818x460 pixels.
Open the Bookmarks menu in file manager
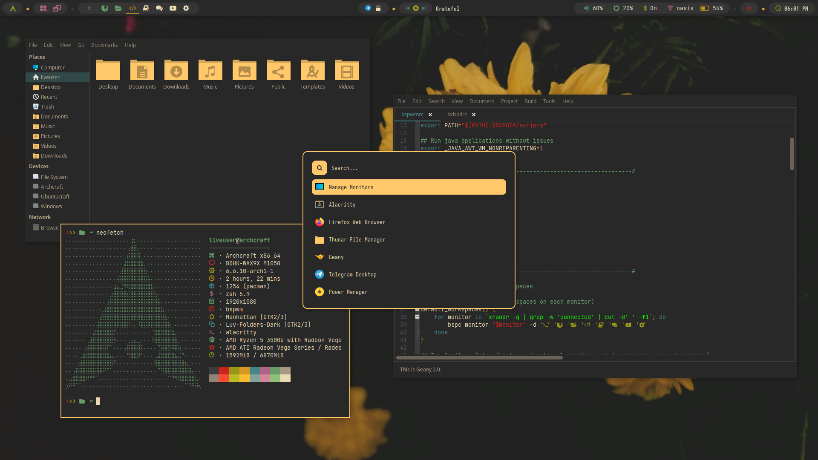104,45
